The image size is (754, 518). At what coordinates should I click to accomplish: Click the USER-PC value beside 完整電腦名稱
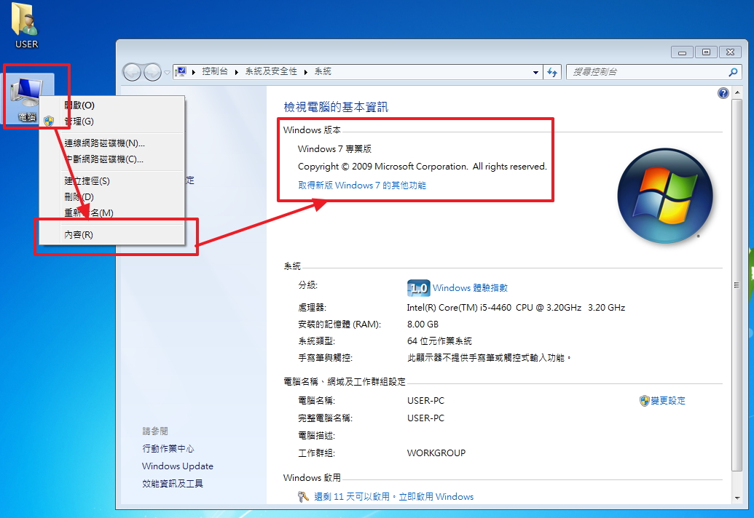(425, 418)
